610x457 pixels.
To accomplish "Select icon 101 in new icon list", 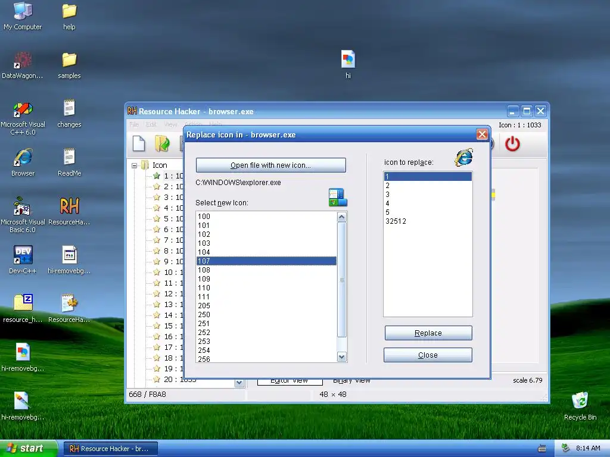I will click(266, 226).
